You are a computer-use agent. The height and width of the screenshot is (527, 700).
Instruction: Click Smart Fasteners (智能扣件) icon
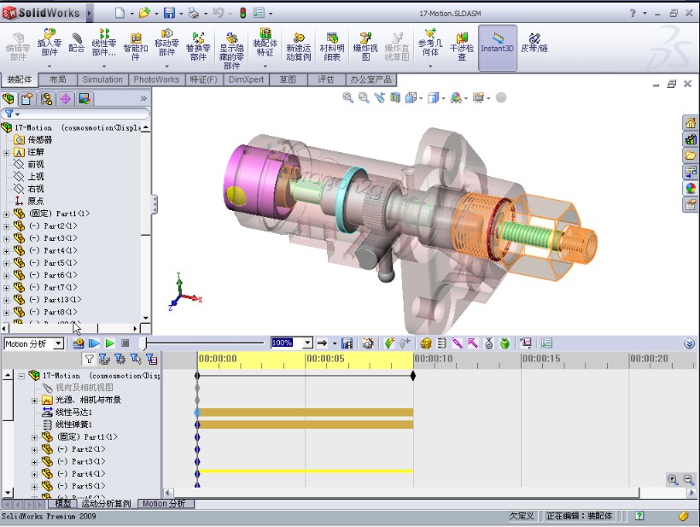tap(135, 47)
